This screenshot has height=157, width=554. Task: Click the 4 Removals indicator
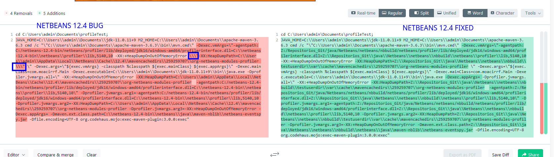click(19, 13)
